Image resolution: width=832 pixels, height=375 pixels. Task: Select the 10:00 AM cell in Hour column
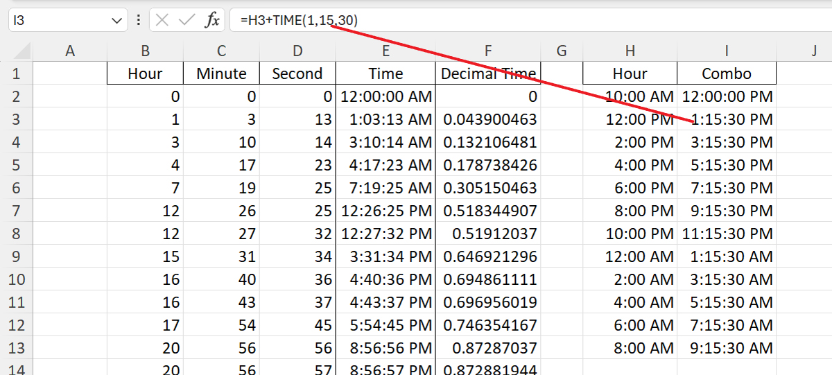[630, 97]
